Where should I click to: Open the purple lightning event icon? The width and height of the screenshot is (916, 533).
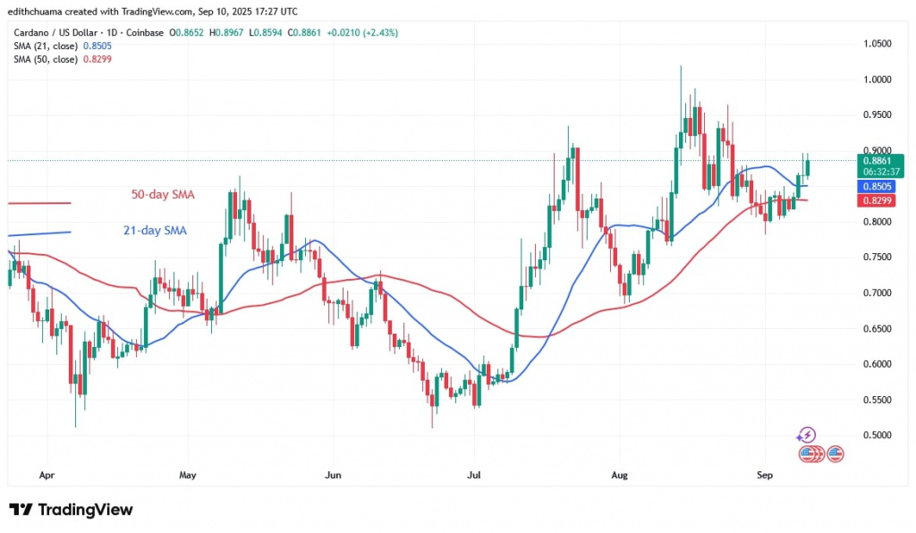pyautogui.click(x=807, y=436)
